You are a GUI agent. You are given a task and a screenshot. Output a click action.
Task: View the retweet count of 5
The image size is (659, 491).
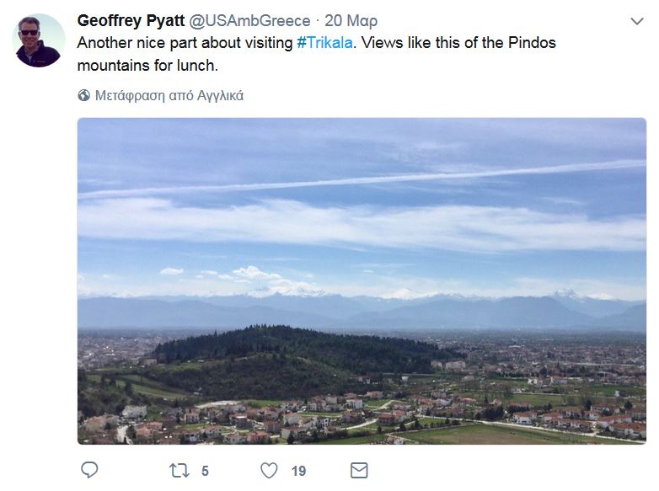[205, 471]
